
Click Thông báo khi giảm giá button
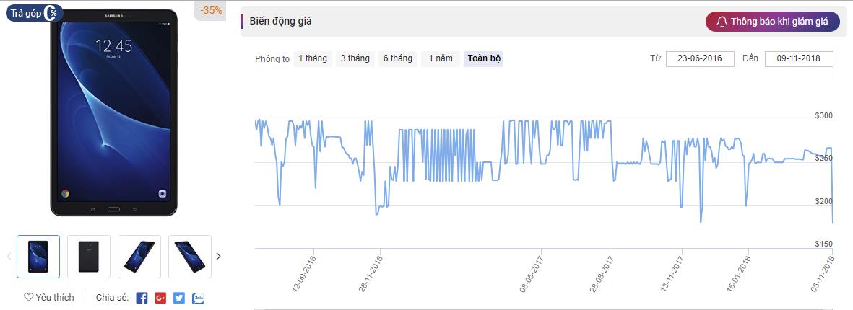(773, 22)
